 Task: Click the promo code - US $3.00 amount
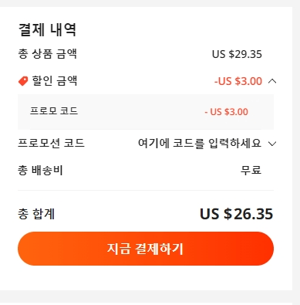point(227,112)
